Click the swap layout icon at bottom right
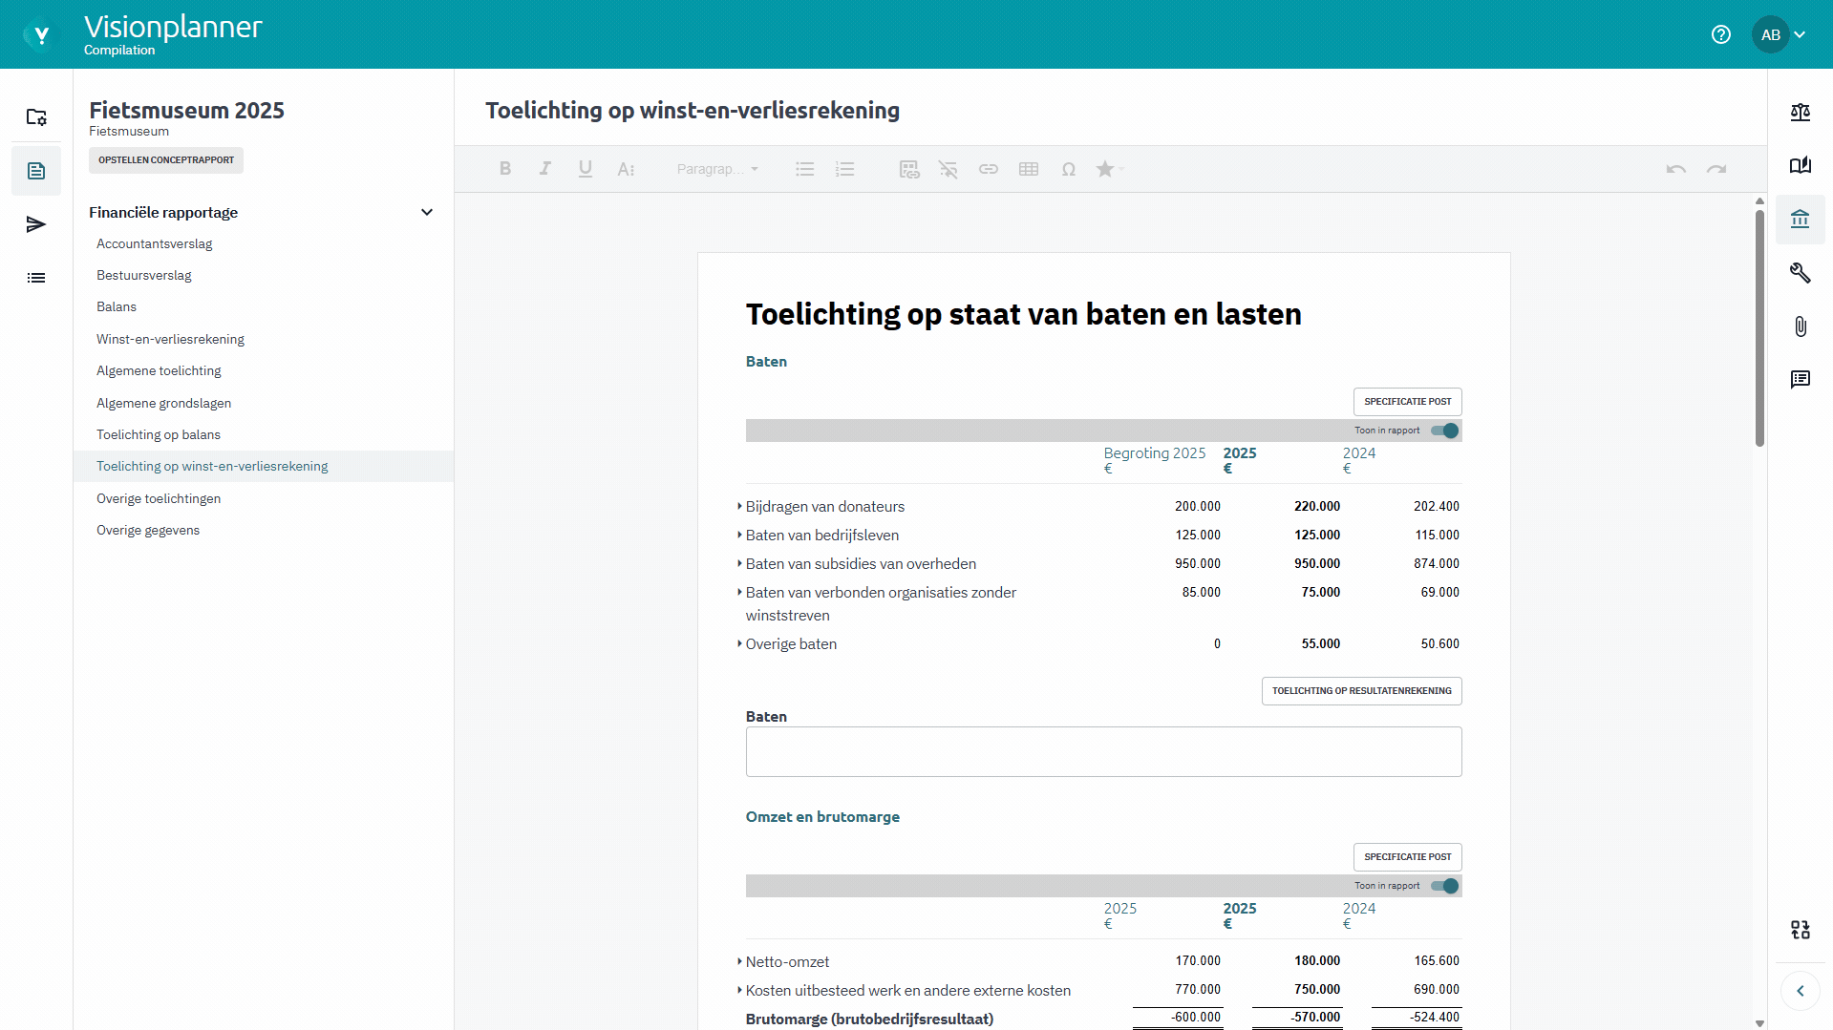This screenshot has height=1030, width=1833. [x=1801, y=930]
